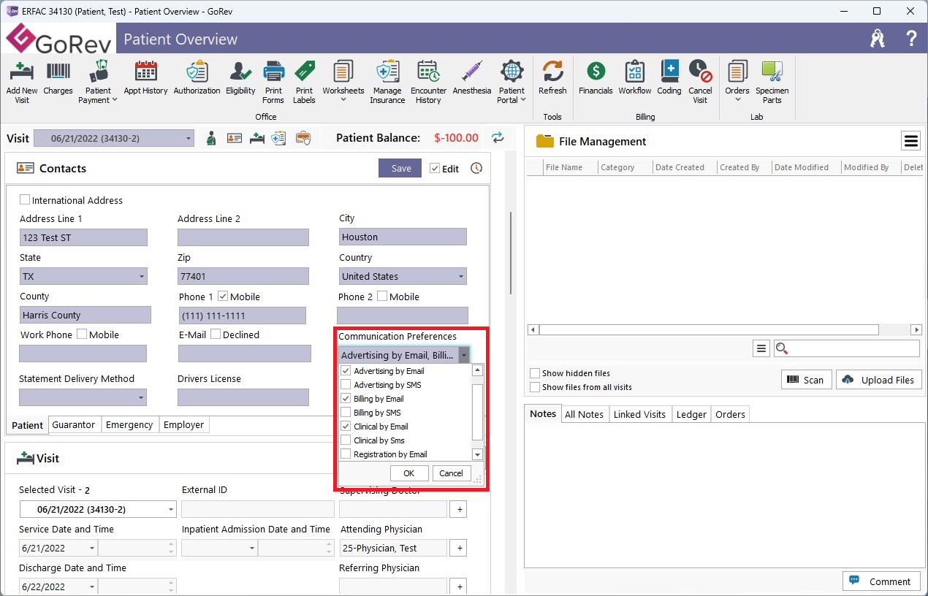Open the Linked Visits tab
928x596 pixels.
(x=639, y=414)
